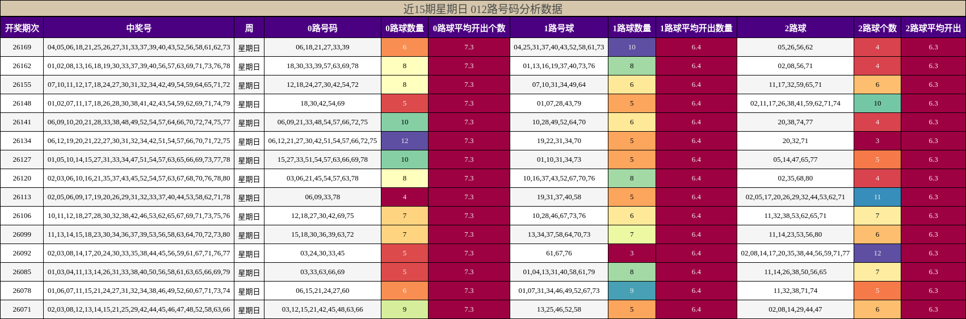
Task: Select draw period 26155
Action: (22, 85)
